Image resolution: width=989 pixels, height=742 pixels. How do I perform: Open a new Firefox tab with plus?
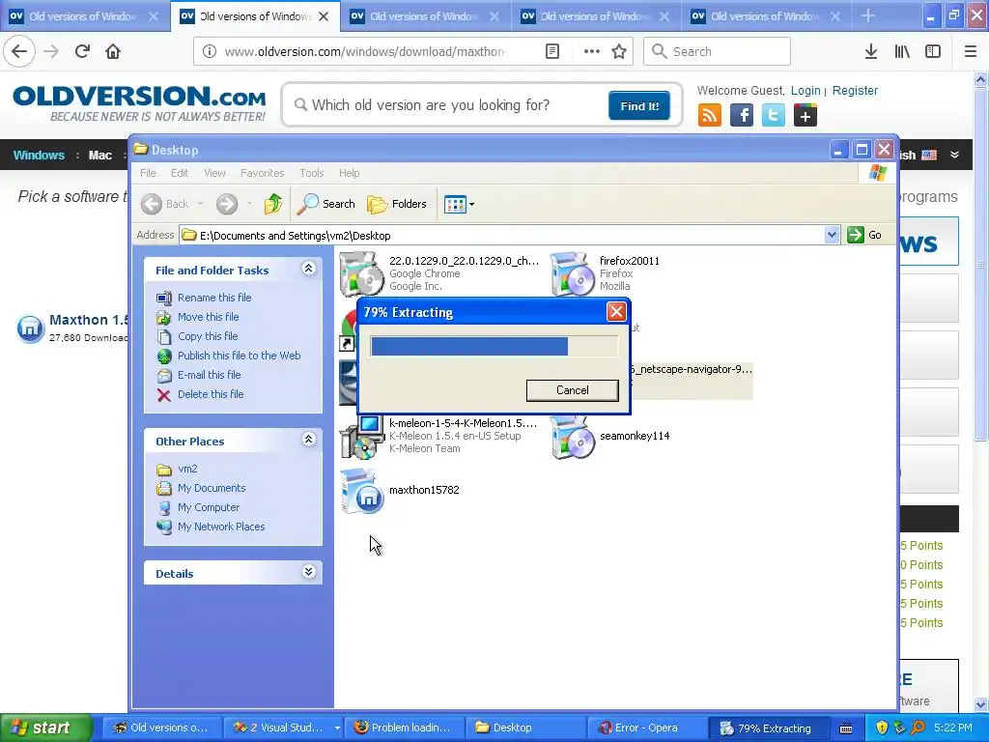tap(868, 16)
